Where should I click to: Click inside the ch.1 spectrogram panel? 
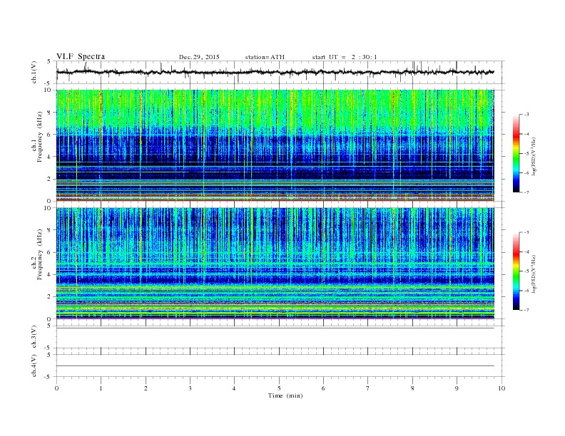pos(275,145)
